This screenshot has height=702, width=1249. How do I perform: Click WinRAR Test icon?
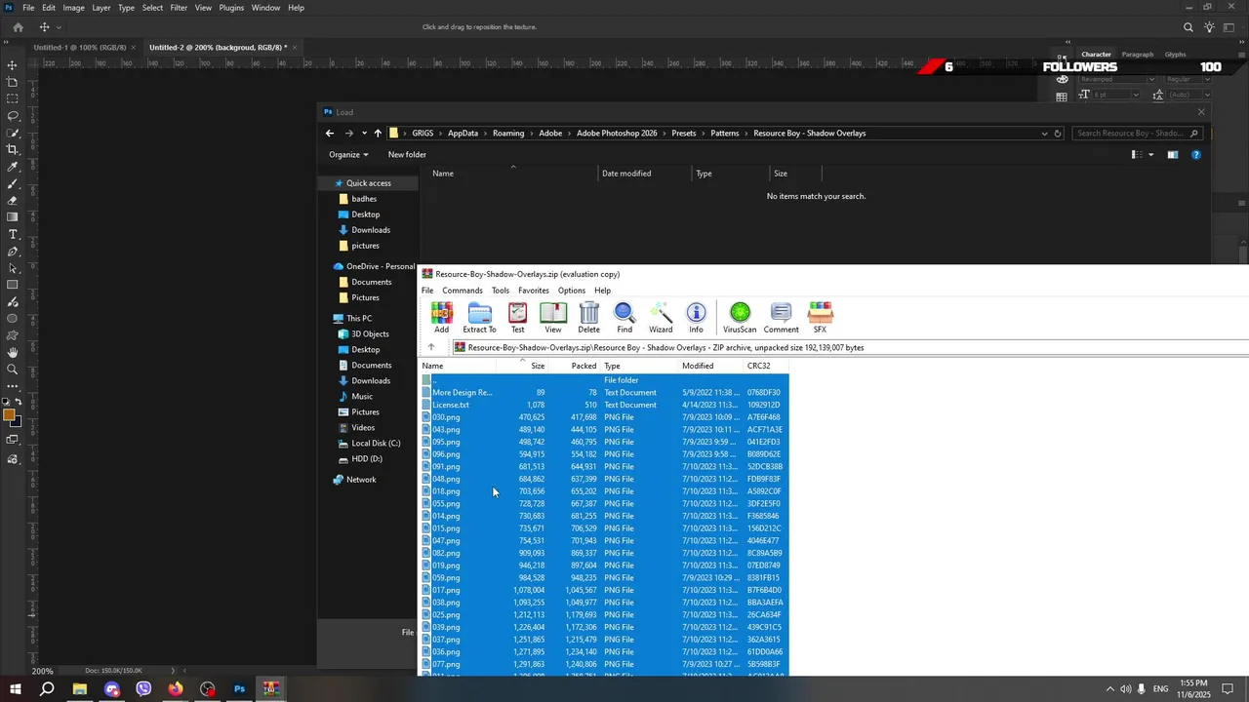[x=517, y=318]
